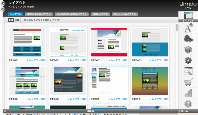
Task: Open the help question mark icon
Action: (x=188, y=104)
